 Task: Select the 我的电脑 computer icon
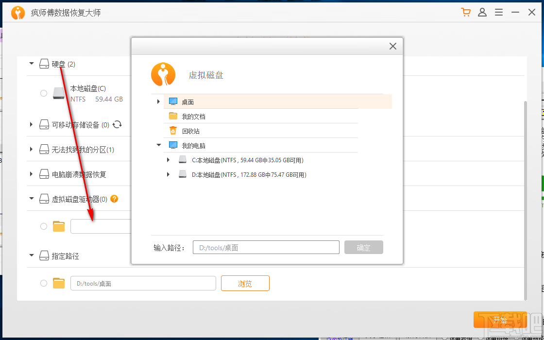pyautogui.click(x=173, y=145)
